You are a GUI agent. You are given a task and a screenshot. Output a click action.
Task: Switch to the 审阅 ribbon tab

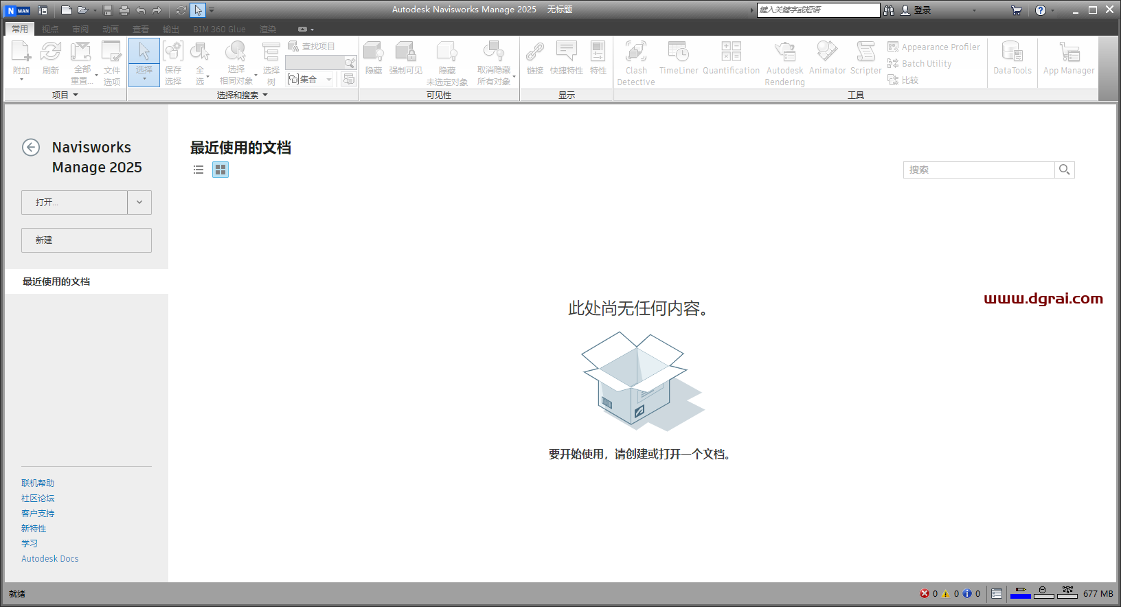[80, 29]
